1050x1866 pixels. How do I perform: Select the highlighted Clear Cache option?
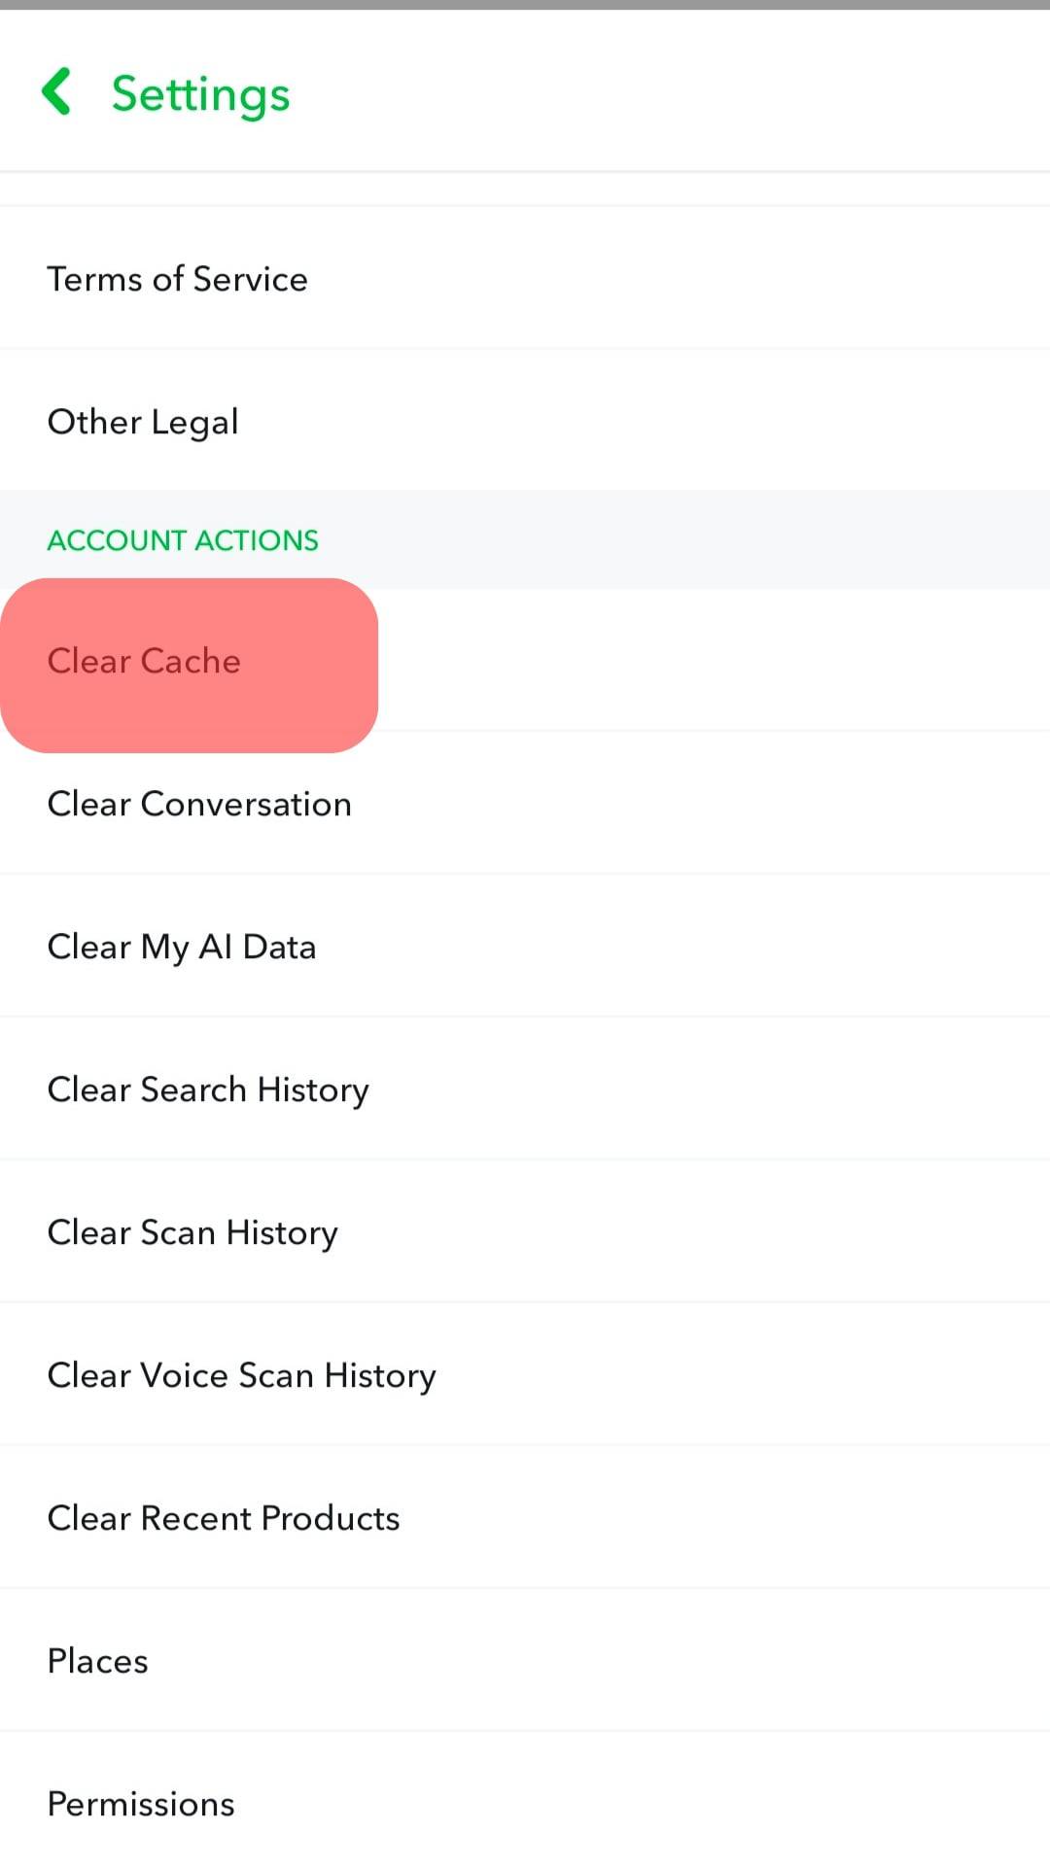pyautogui.click(x=144, y=662)
